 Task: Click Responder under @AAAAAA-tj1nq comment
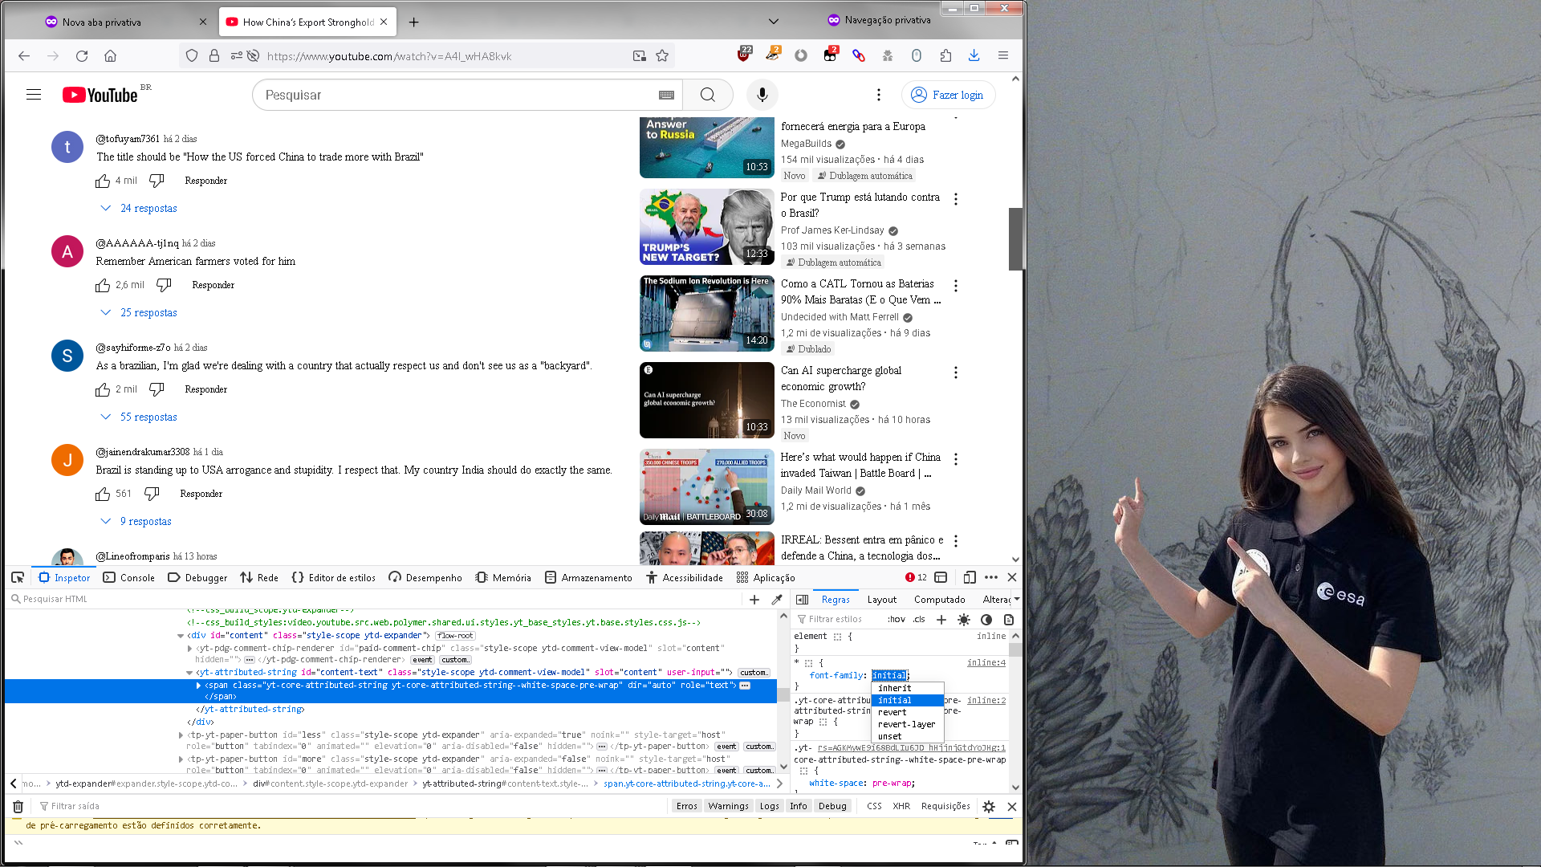(213, 285)
